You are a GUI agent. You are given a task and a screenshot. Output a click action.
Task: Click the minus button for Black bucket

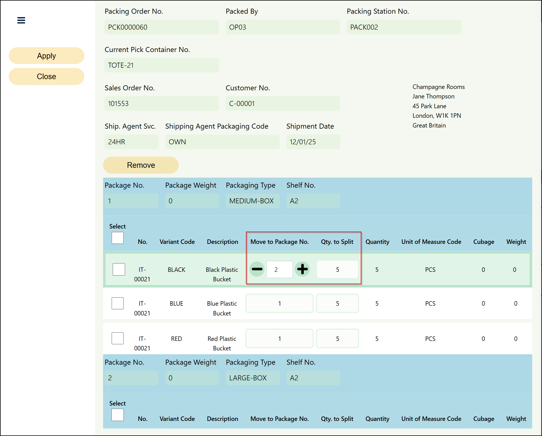(257, 269)
